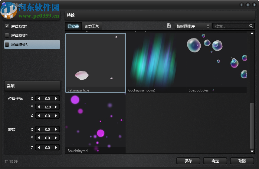
Task: Select the Bokehtinyred effect thumbnail
Action: [x=96, y=123]
